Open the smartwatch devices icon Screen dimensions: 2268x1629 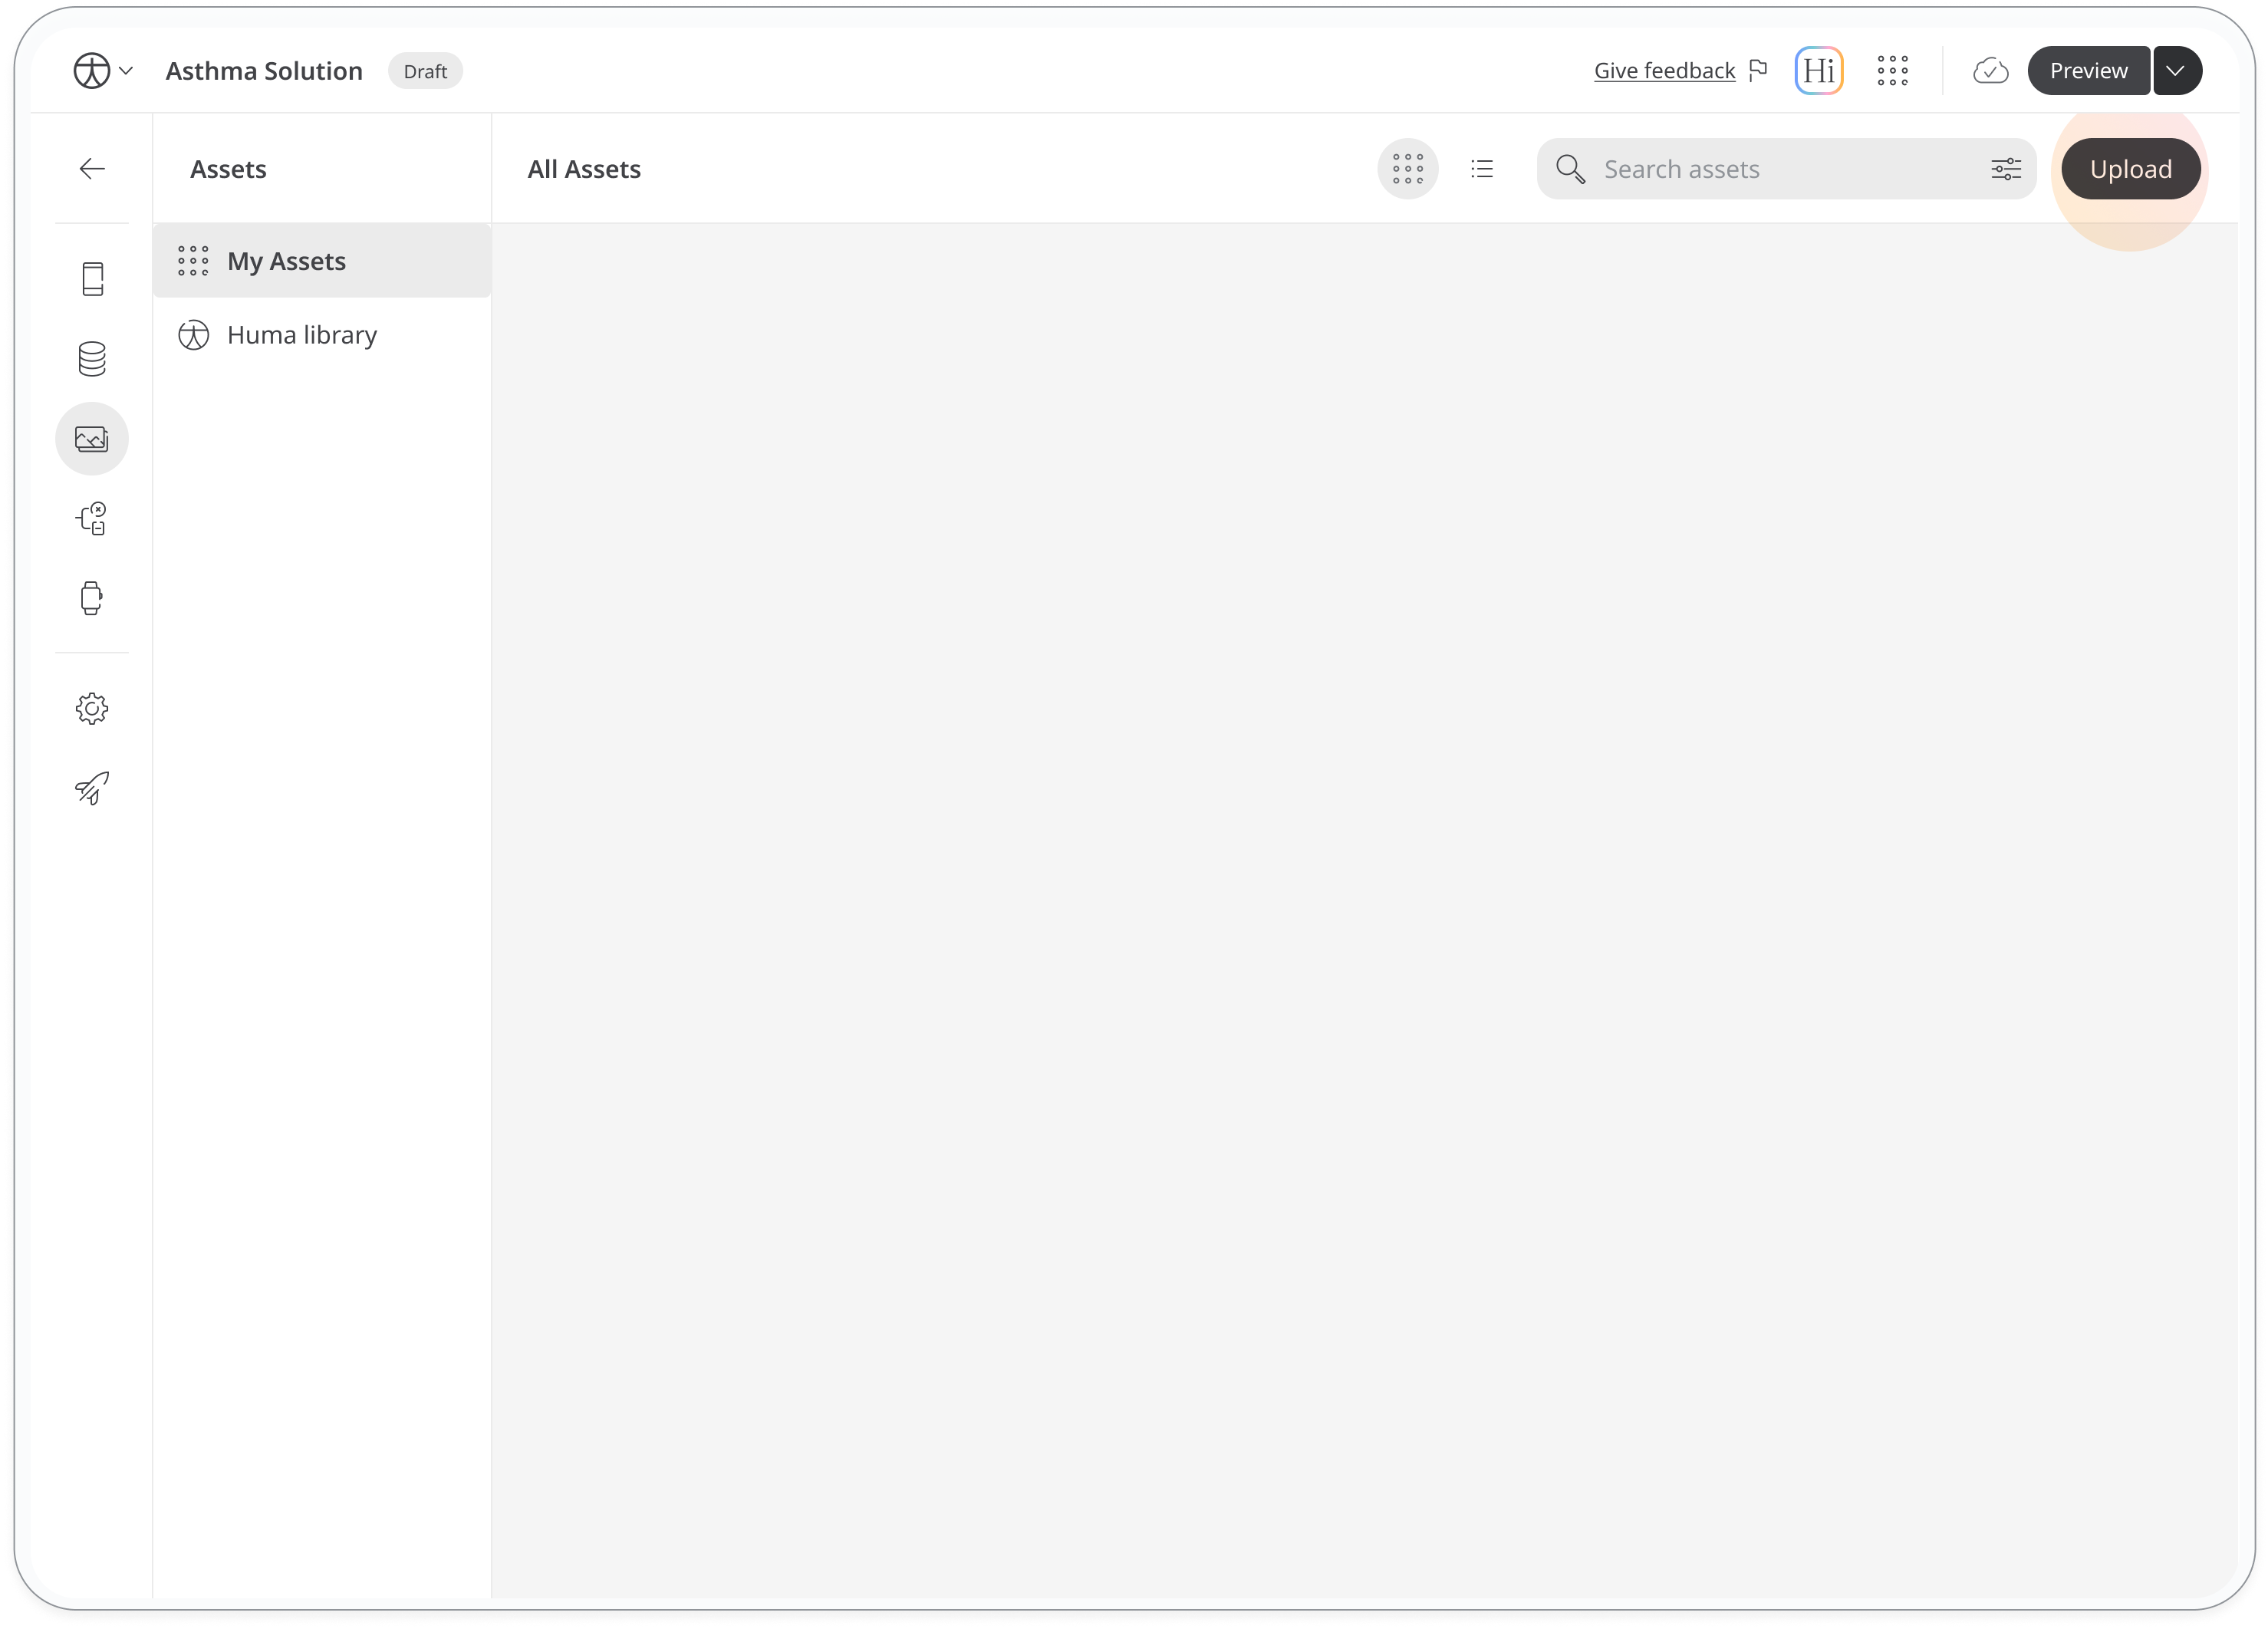click(92, 599)
